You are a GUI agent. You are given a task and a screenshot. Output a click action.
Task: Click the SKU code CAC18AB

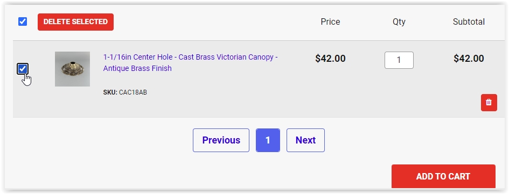133,92
